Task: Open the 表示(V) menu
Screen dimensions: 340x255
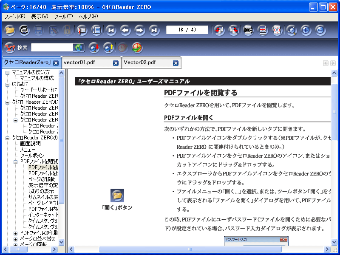Action: click(x=40, y=17)
